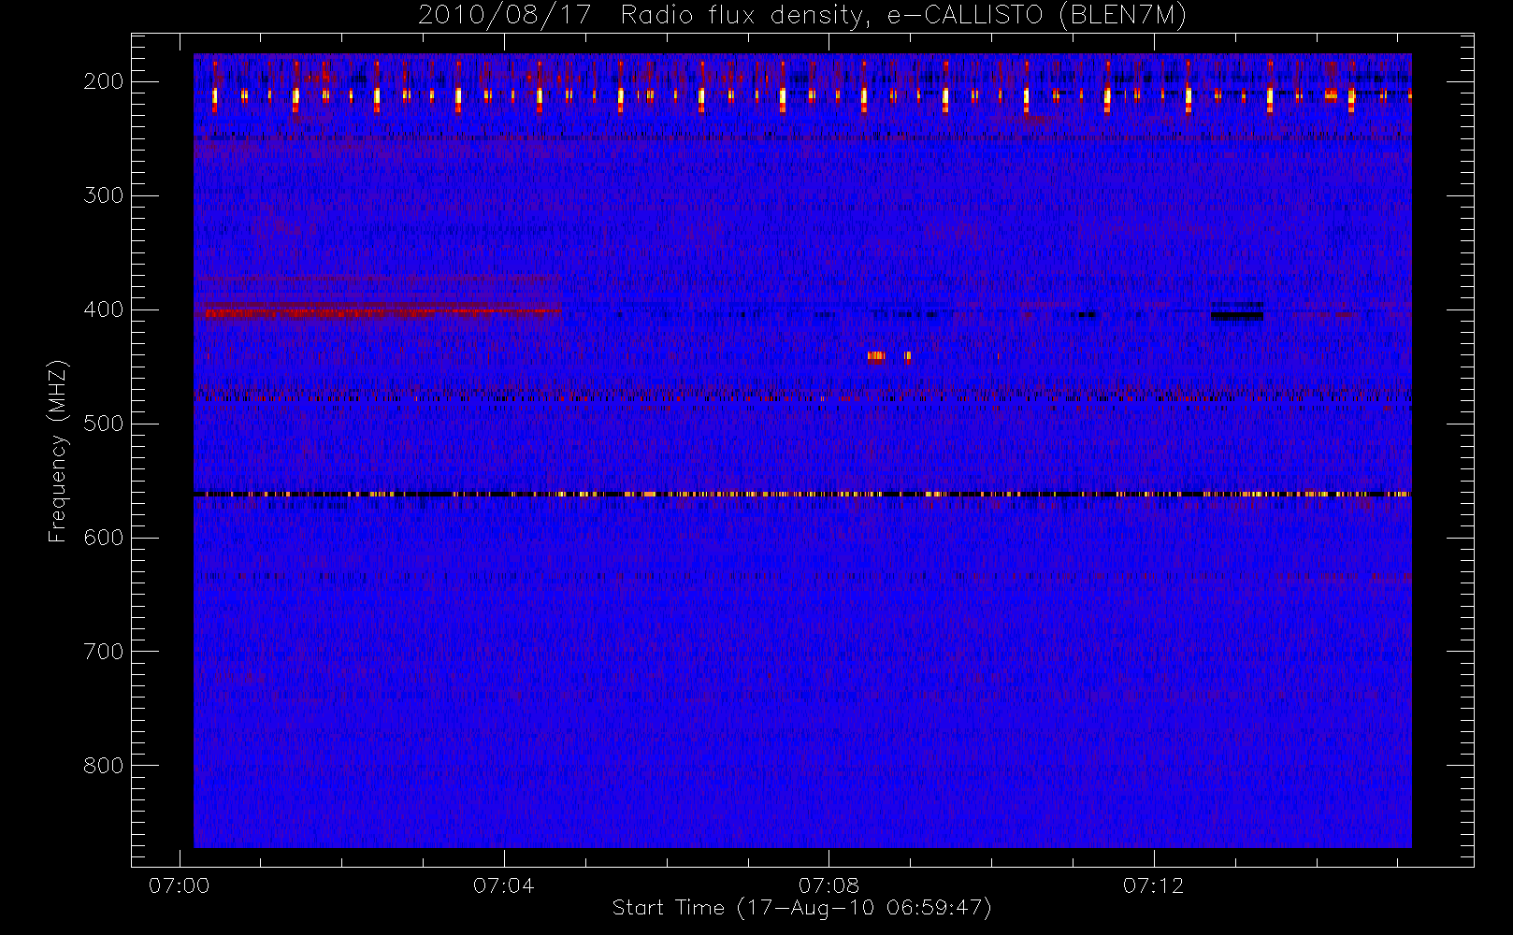Screen dimensions: 1513x935
Task: Click the yellow interference line near 560 MHz
Action: point(802,494)
